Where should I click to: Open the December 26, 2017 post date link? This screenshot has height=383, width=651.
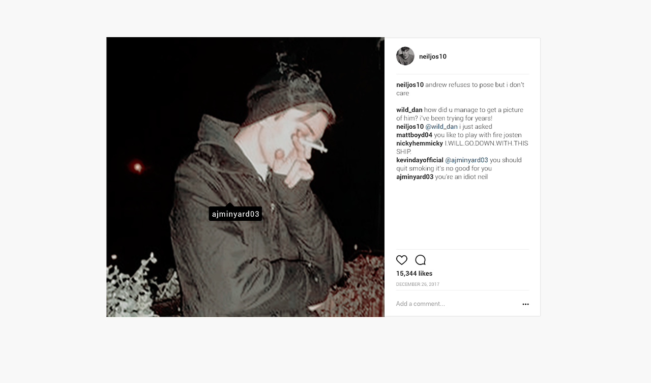[x=418, y=284]
